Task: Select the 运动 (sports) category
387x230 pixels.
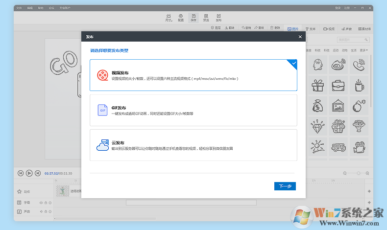Action: [x=336, y=50]
